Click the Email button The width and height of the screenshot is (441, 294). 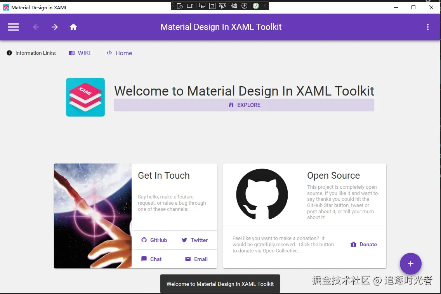click(196, 259)
